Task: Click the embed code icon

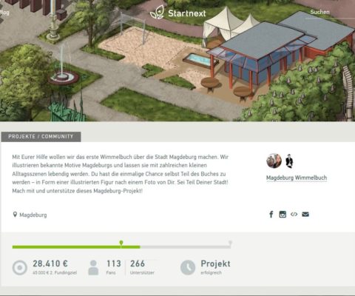Action: click(294, 214)
